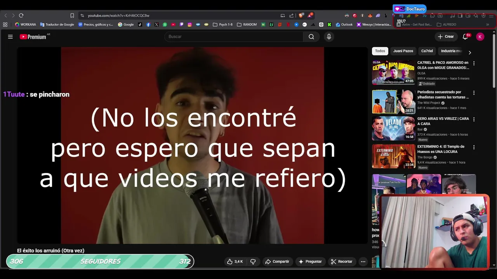Screen dimensions: 497x279
Task: Share this page from address bar
Action: click(292, 15)
